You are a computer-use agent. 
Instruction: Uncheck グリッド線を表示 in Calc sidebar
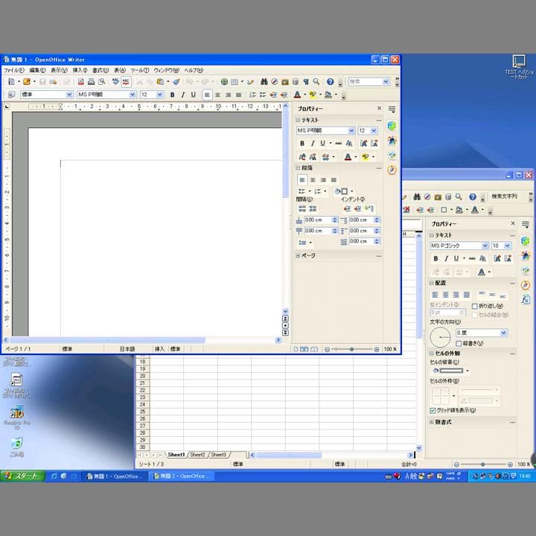click(x=433, y=410)
